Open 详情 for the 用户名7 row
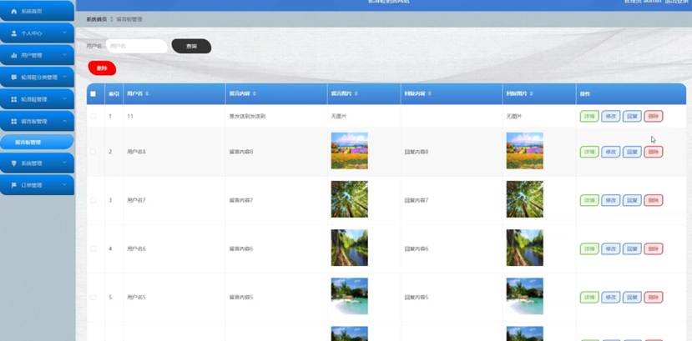 [589, 200]
